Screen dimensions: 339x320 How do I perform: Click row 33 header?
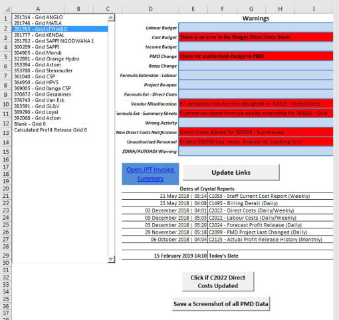pos(6,284)
